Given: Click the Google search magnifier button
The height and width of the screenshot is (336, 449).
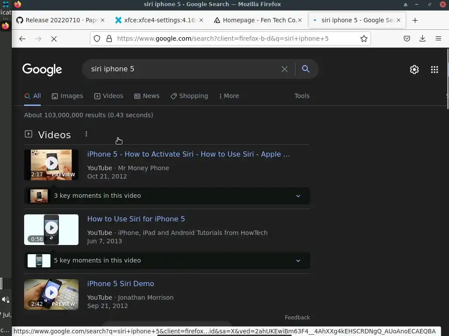Looking at the screenshot, I should [x=306, y=69].
